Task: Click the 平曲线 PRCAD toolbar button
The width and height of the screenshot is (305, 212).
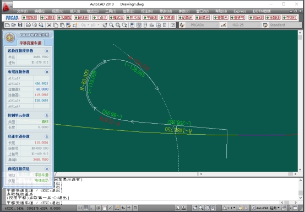Action: click(x=150, y=18)
